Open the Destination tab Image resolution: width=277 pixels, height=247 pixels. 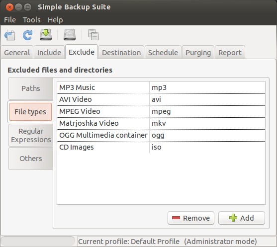(x=121, y=53)
